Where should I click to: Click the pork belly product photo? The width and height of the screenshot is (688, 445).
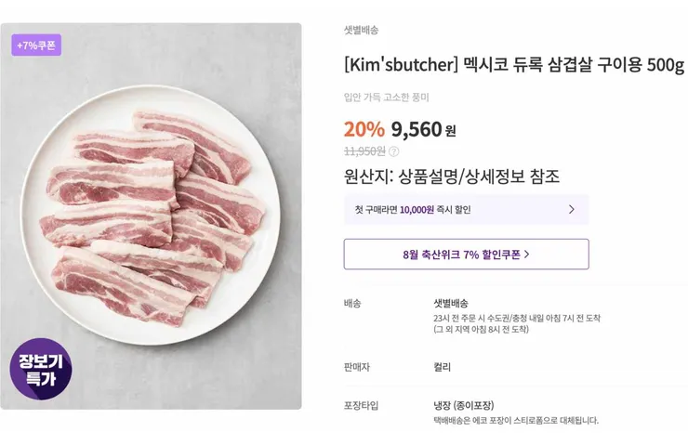click(152, 214)
